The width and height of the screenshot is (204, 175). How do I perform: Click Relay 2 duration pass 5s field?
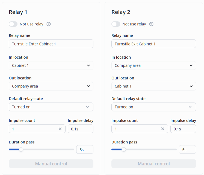187,149
